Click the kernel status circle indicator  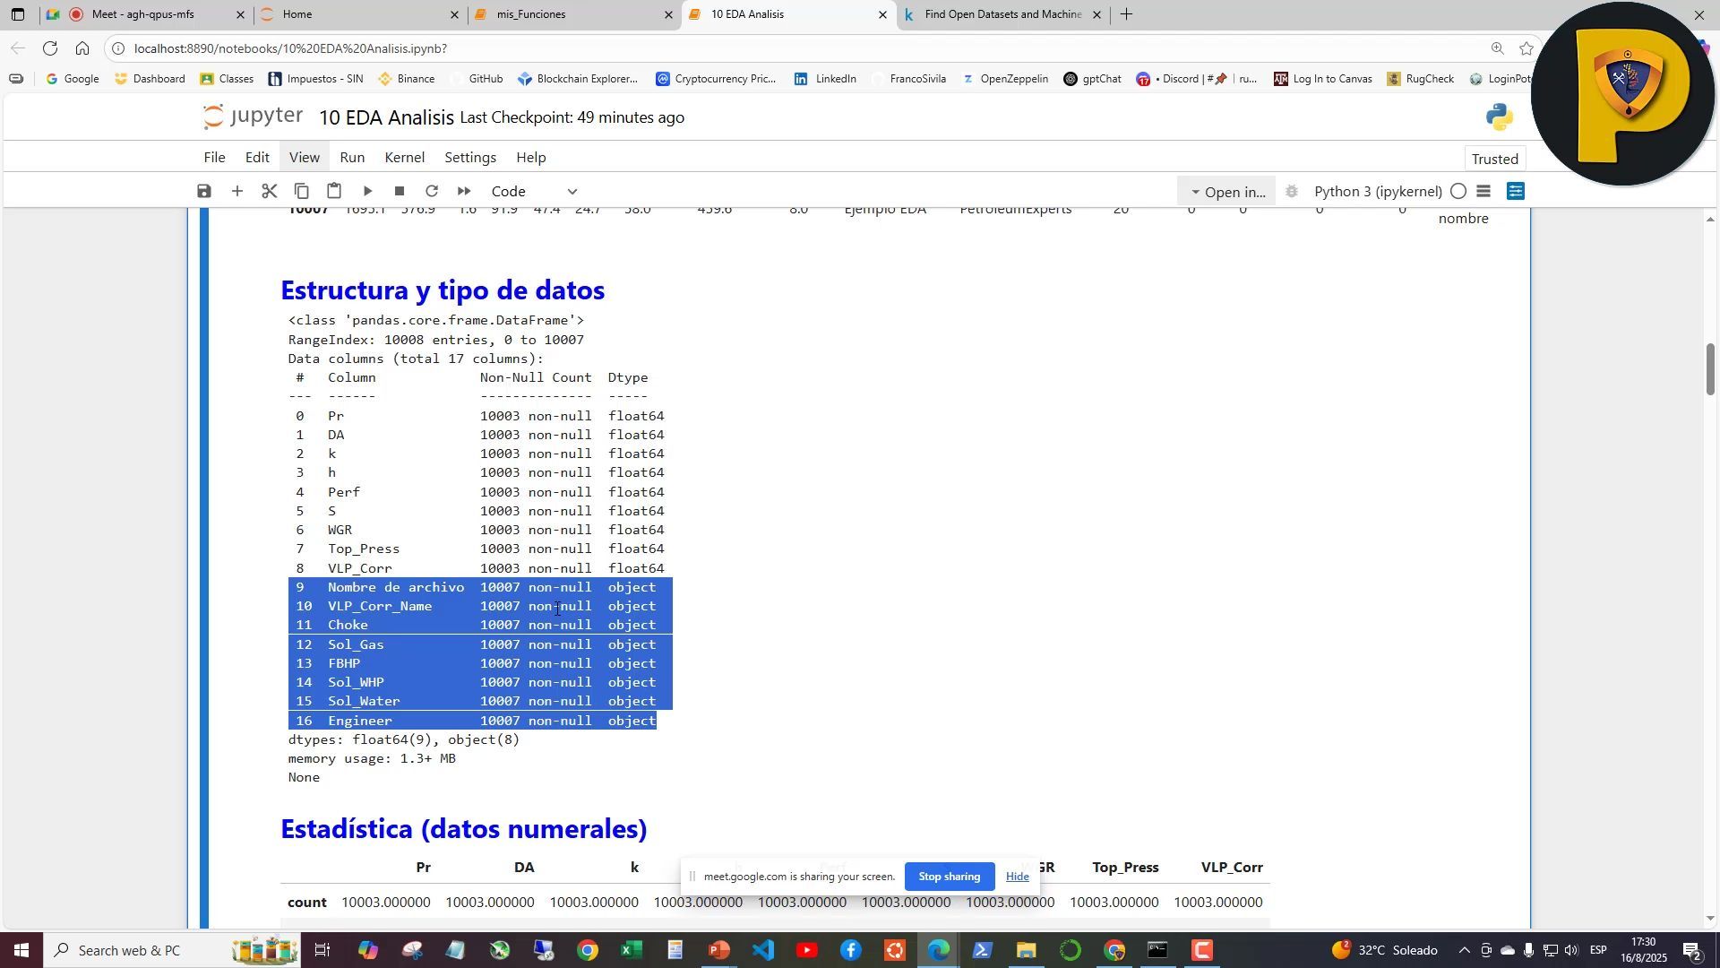(1458, 191)
